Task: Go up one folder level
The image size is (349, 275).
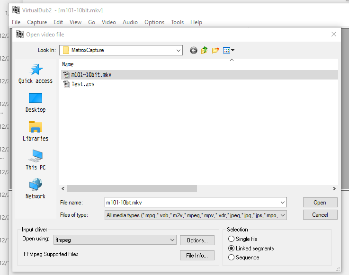Action: (204, 50)
